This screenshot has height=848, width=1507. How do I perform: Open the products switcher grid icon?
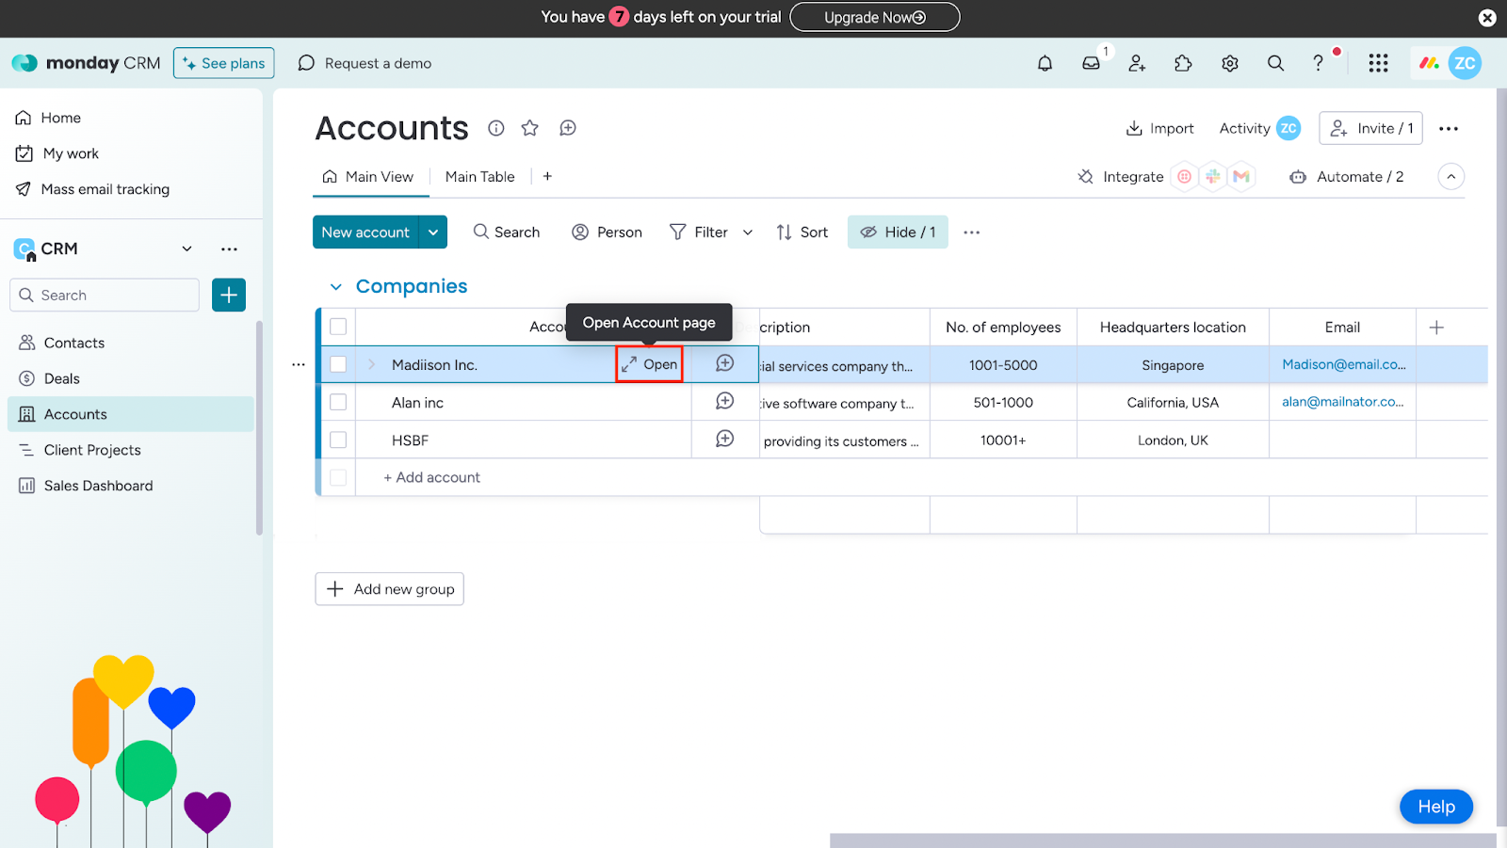click(x=1378, y=63)
